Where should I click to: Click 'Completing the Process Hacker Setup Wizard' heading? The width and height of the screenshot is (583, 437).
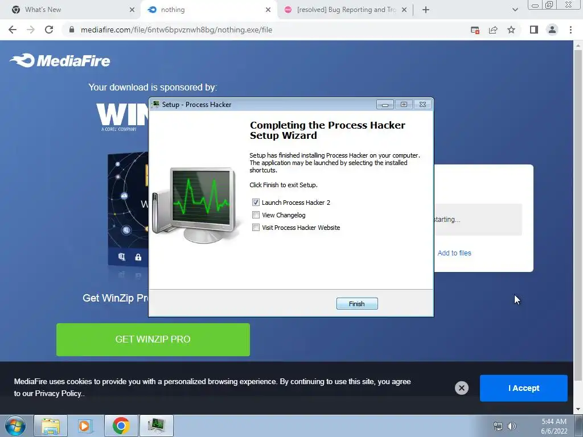tap(327, 130)
